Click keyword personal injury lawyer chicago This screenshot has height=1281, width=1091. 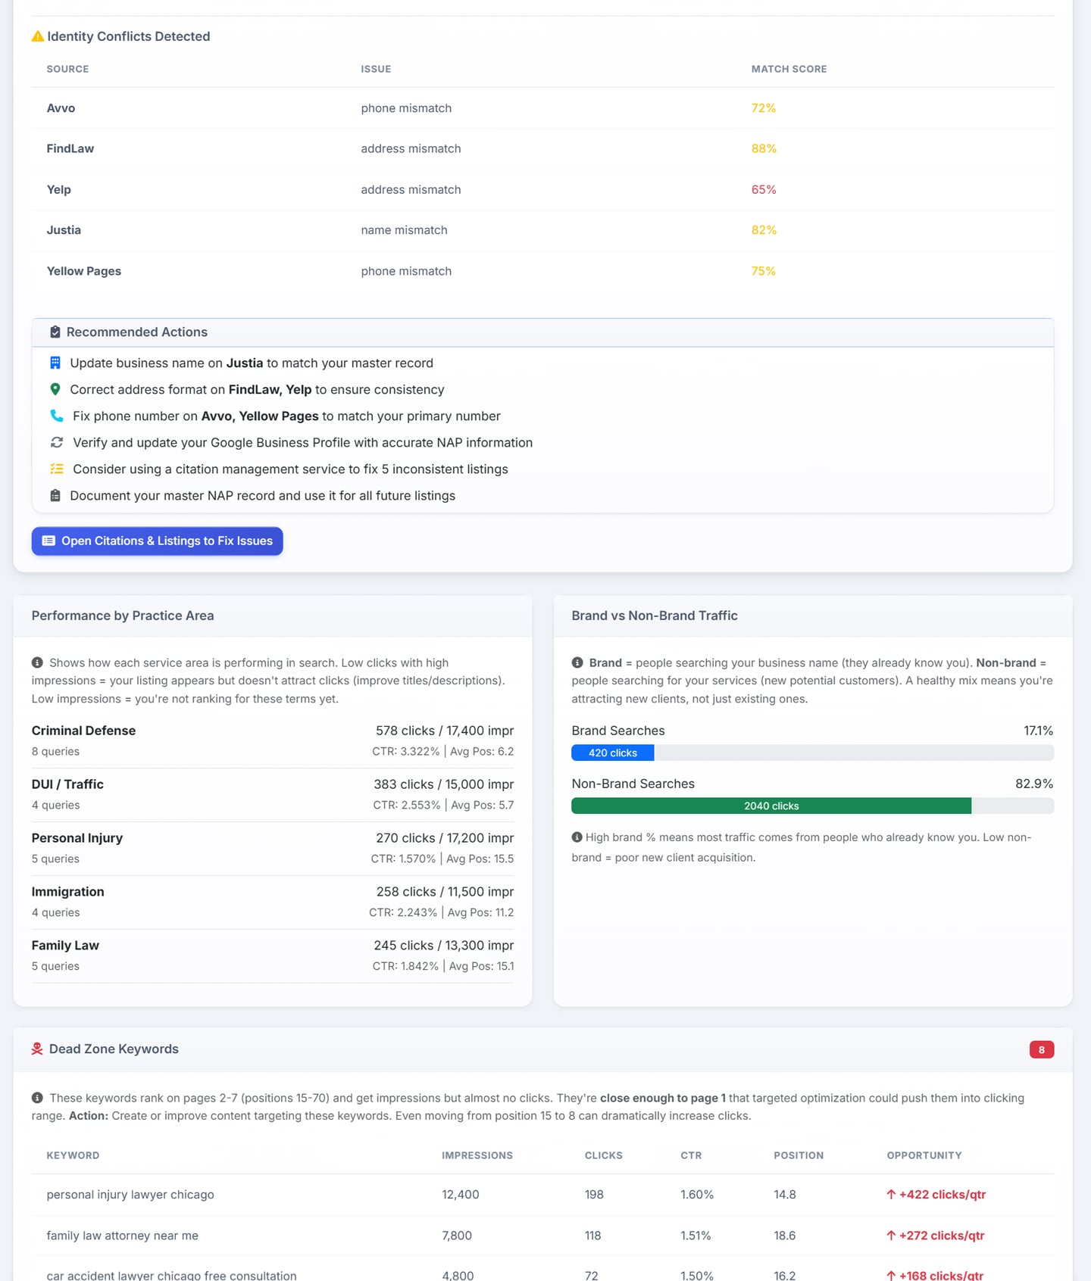click(x=130, y=1195)
